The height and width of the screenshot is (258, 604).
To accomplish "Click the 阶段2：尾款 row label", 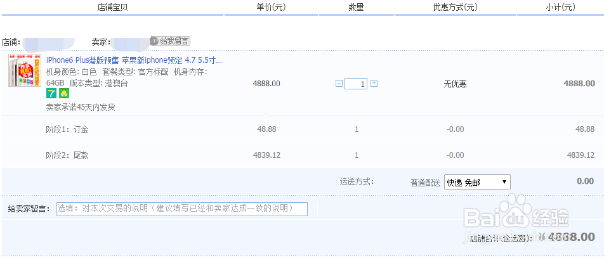I will pos(67,155).
